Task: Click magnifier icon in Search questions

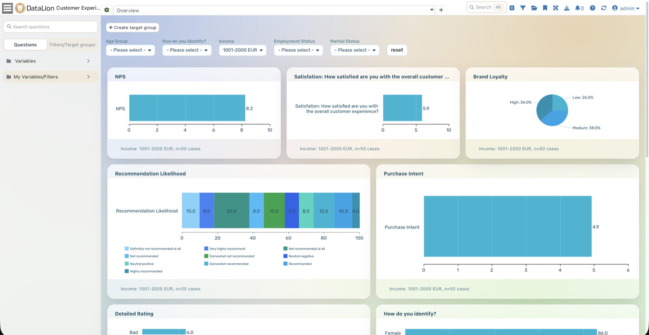Action: coord(9,27)
